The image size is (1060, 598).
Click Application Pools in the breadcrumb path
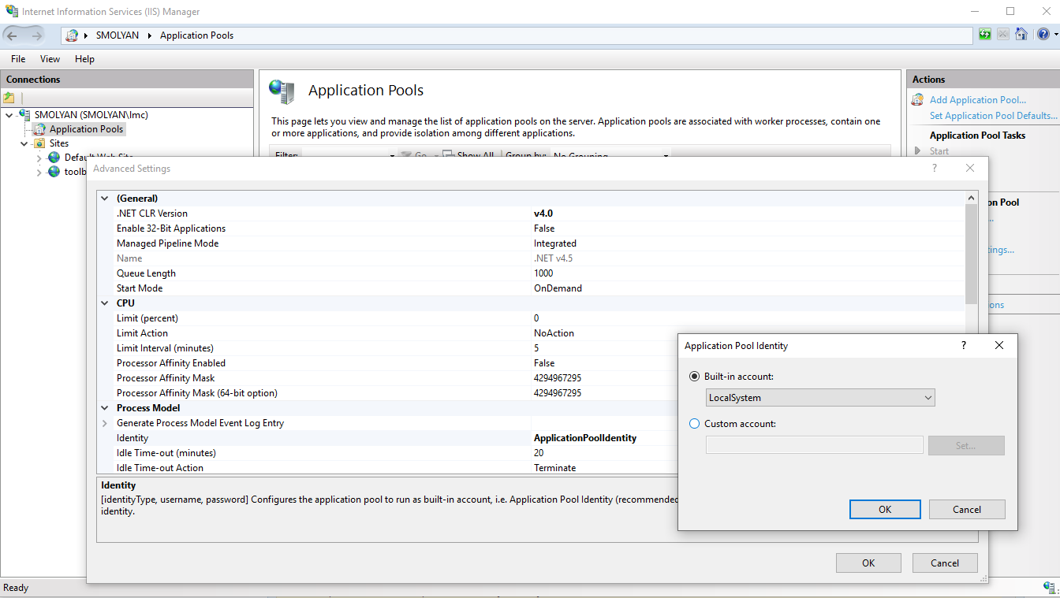(196, 35)
